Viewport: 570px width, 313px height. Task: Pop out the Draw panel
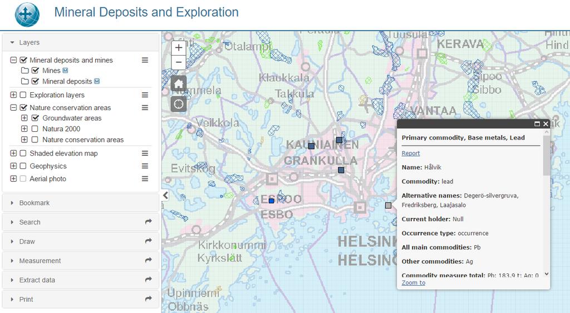click(148, 241)
